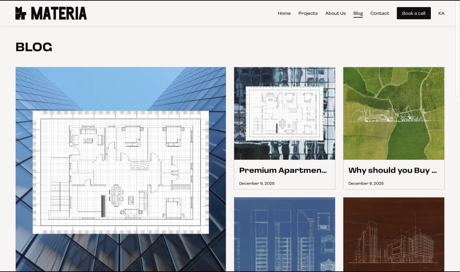Select the Blog nav item
Image resolution: width=460 pixels, height=272 pixels.
pos(358,13)
